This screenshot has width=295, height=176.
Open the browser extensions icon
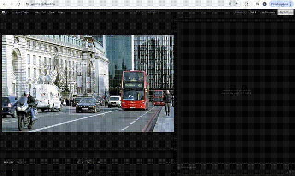point(247,4)
